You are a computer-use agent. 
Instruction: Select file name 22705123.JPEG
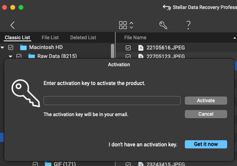pyautogui.click(x=166, y=56)
